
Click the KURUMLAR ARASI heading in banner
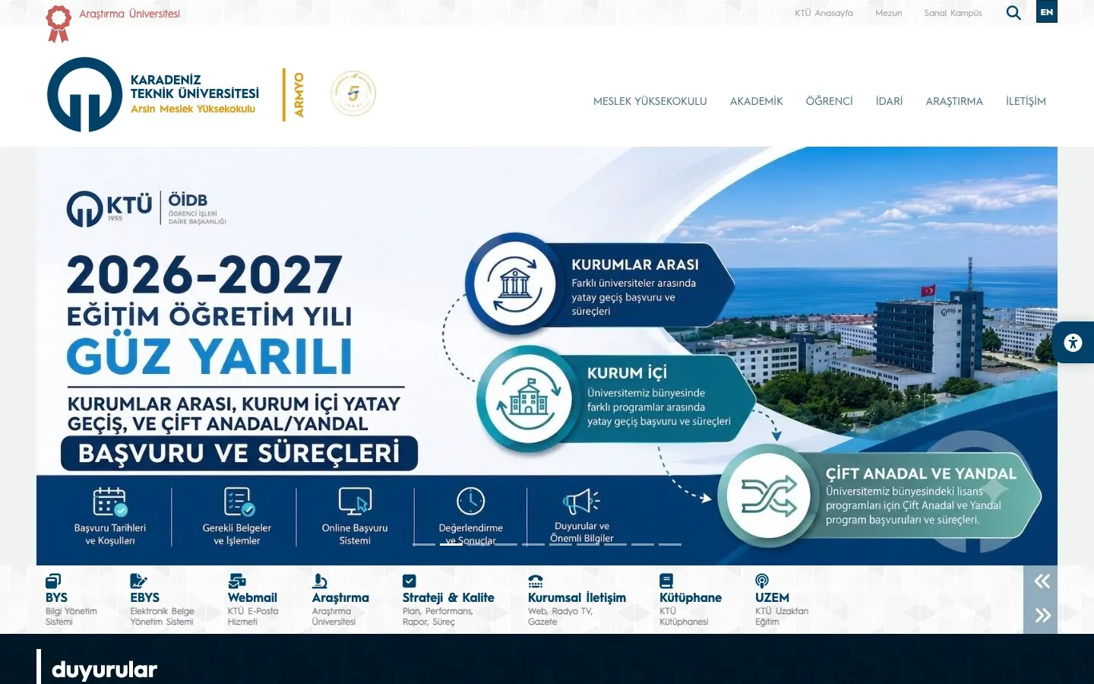click(x=635, y=264)
